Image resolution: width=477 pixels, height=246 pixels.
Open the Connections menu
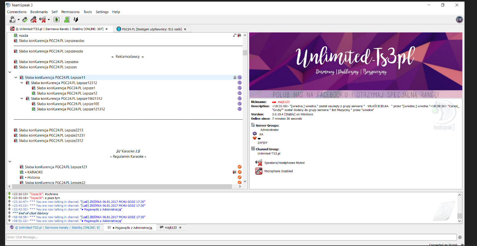click(17, 12)
